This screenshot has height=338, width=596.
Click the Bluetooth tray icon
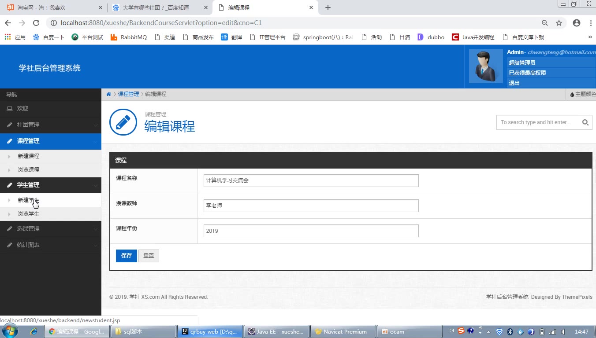click(510, 332)
